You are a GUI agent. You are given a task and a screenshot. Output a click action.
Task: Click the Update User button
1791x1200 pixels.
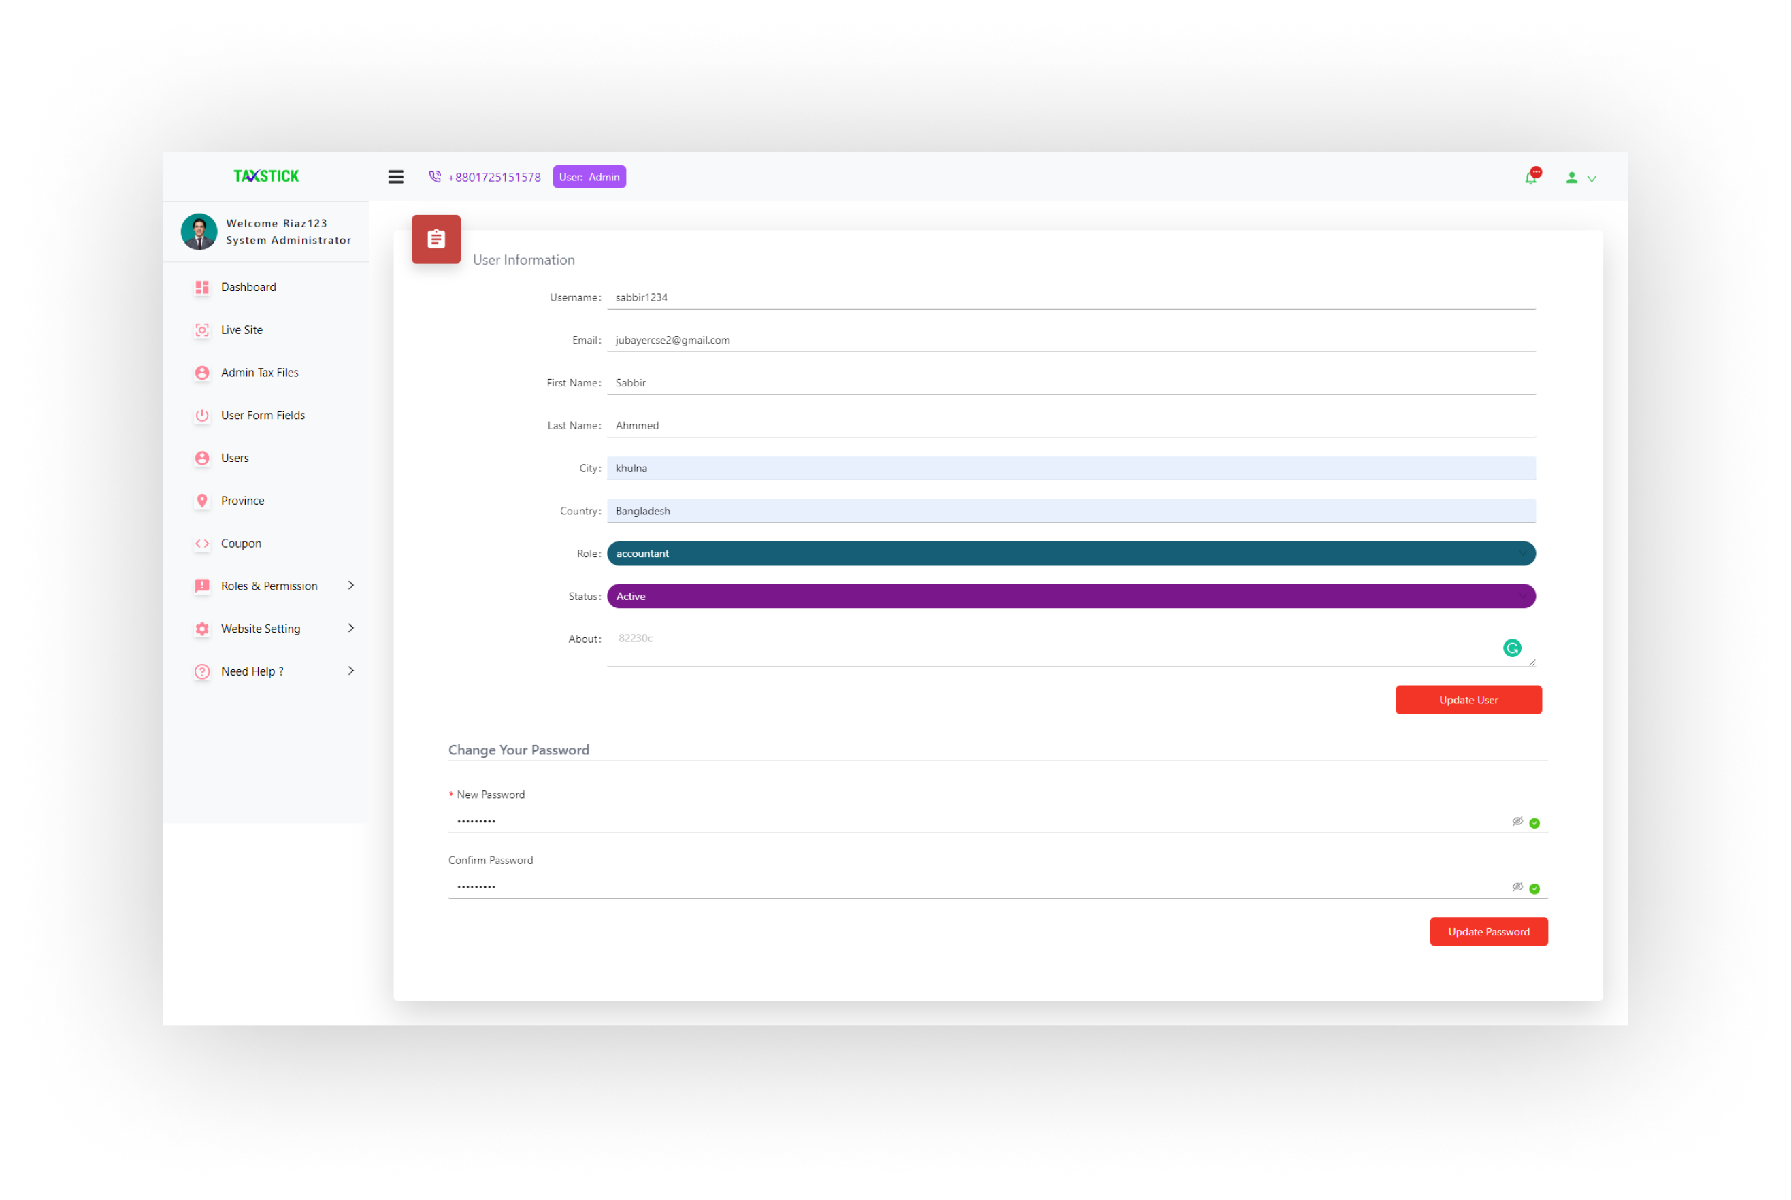pyautogui.click(x=1468, y=699)
